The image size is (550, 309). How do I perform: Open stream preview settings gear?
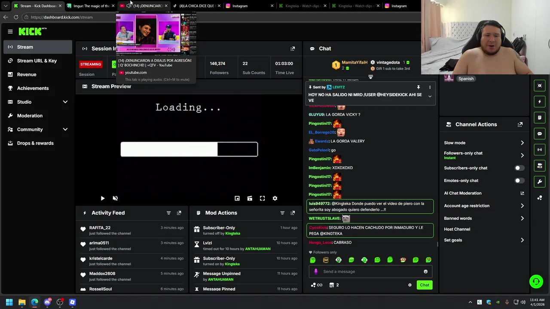[275, 198]
